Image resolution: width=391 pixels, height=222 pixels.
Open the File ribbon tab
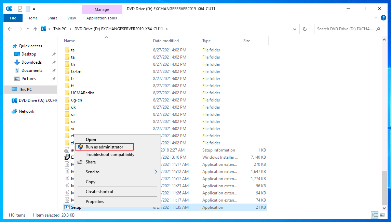coord(13,18)
